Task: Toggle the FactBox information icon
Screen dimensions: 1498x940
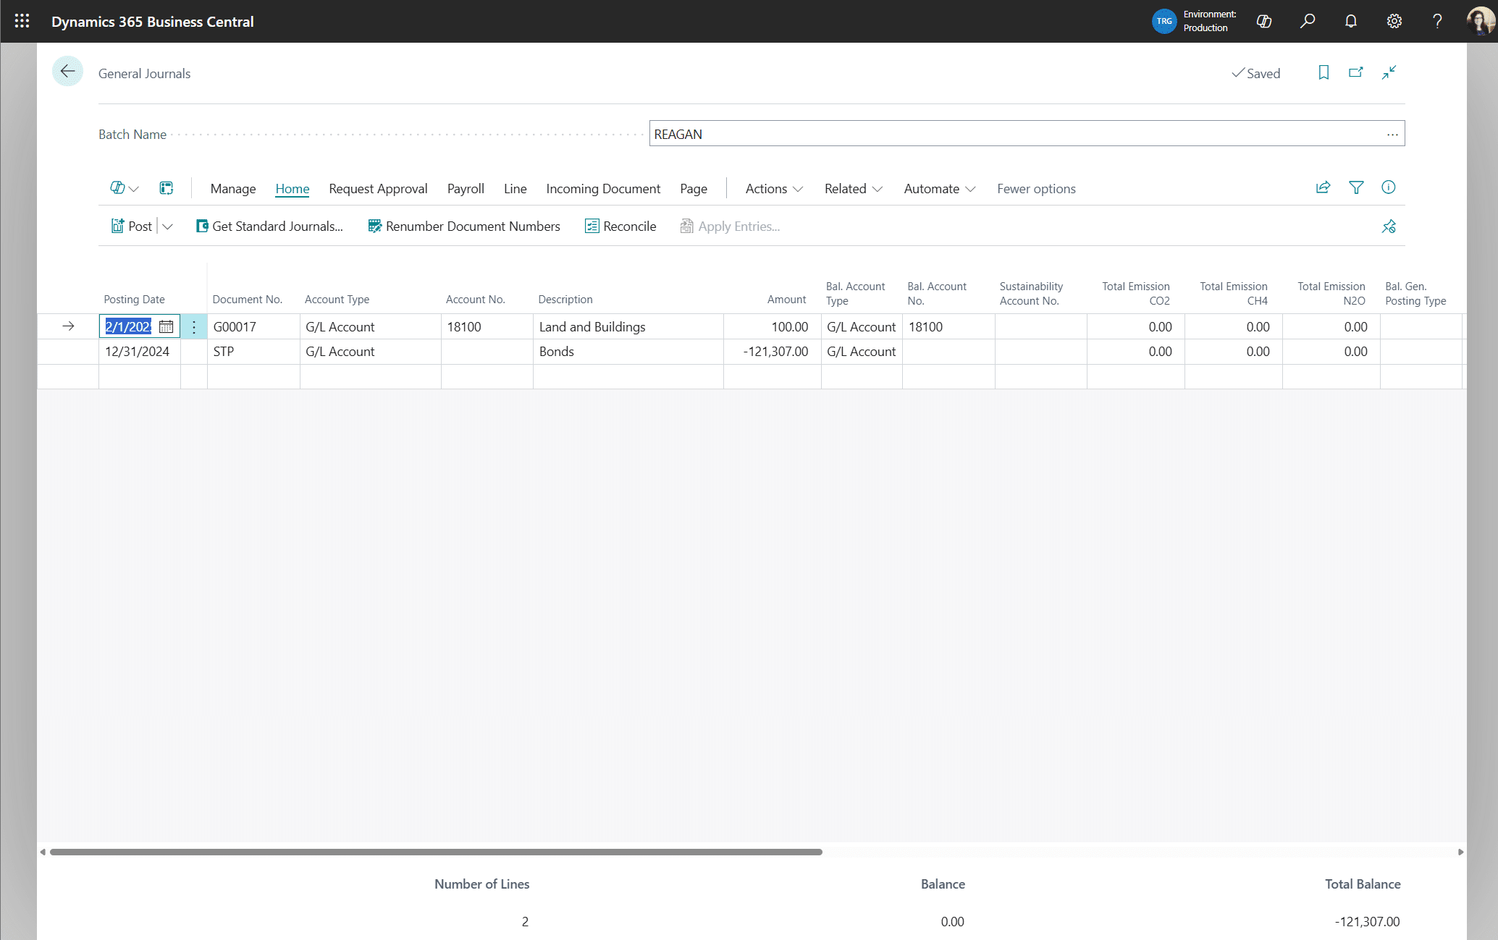Action: click(x=1388, y=187)
